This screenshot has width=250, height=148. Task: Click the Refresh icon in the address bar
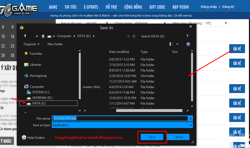click(x=134, y=36)
